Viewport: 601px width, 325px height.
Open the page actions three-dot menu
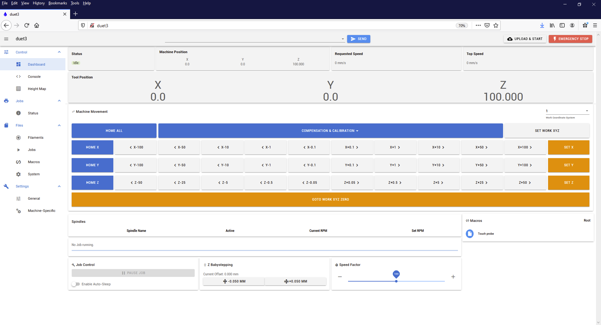[478, 25]
